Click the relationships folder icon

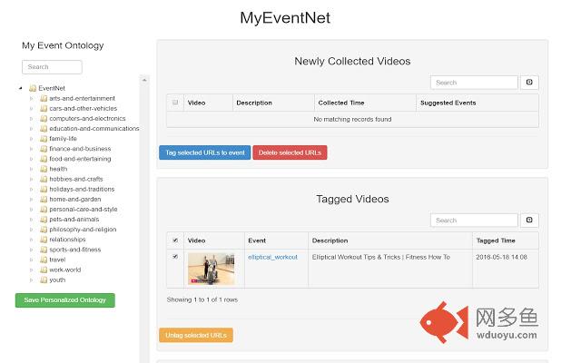tap(44, 240)
